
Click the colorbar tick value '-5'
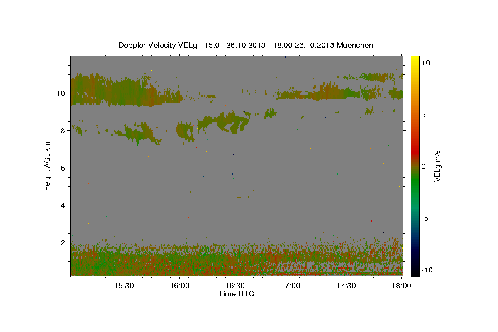[x=425, y=218]
